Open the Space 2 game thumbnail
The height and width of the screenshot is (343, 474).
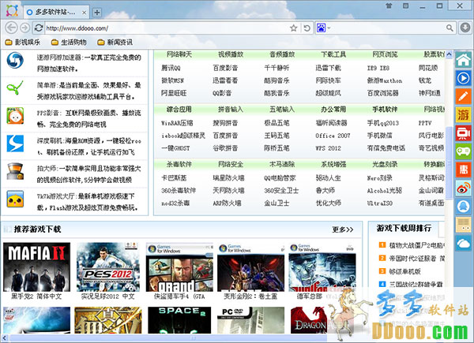(x=179, y=320)
